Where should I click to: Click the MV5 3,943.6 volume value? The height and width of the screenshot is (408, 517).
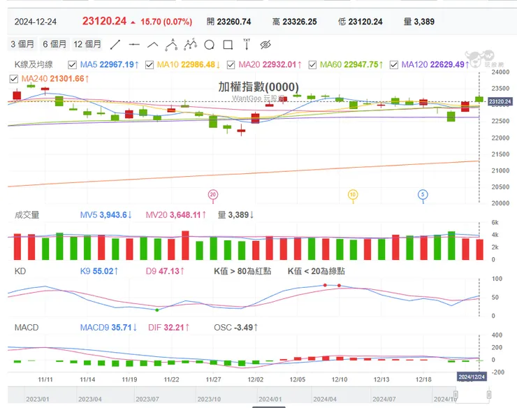pyautogui.click(x=105, y=215)
